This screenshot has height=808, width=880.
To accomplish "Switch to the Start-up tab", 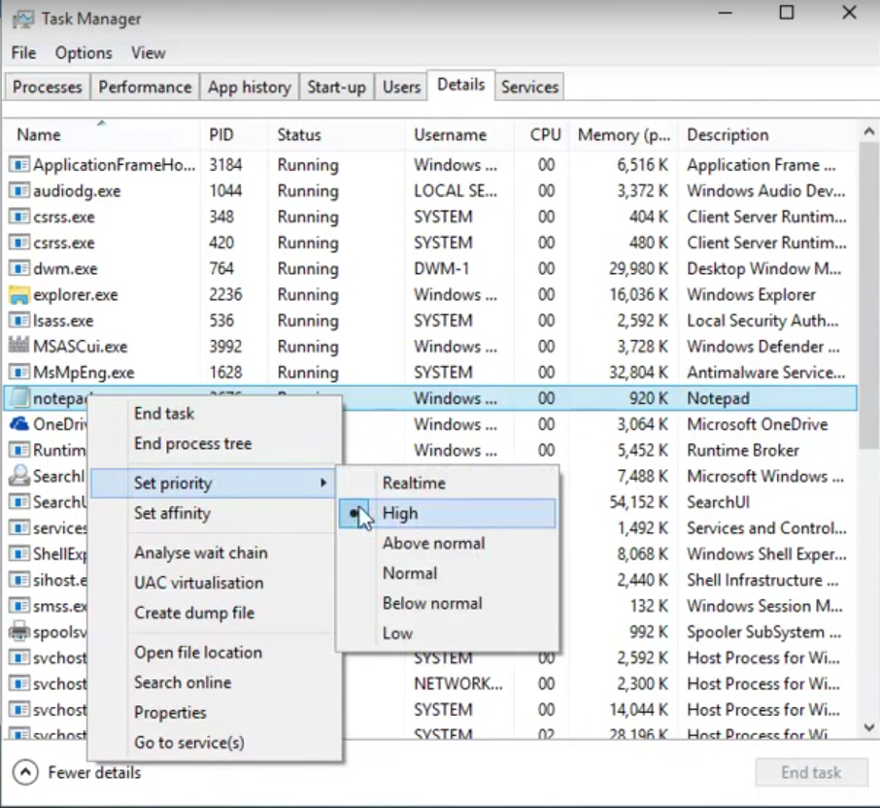I will 336,87.
